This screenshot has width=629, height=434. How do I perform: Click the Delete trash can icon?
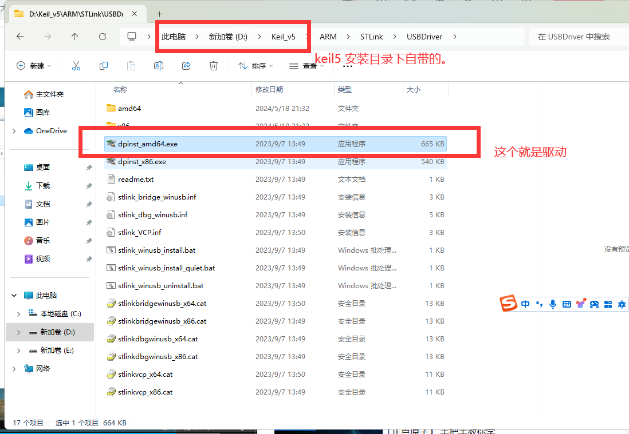tap(214, 66)
